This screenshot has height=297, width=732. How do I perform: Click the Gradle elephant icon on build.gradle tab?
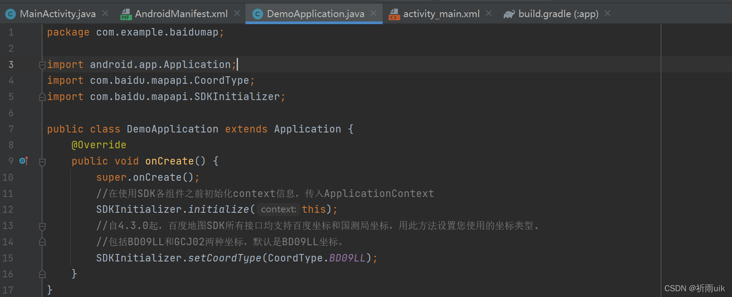509,14
